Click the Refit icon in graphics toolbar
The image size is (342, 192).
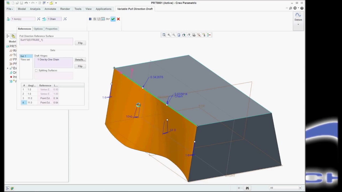tap(164, 35)
